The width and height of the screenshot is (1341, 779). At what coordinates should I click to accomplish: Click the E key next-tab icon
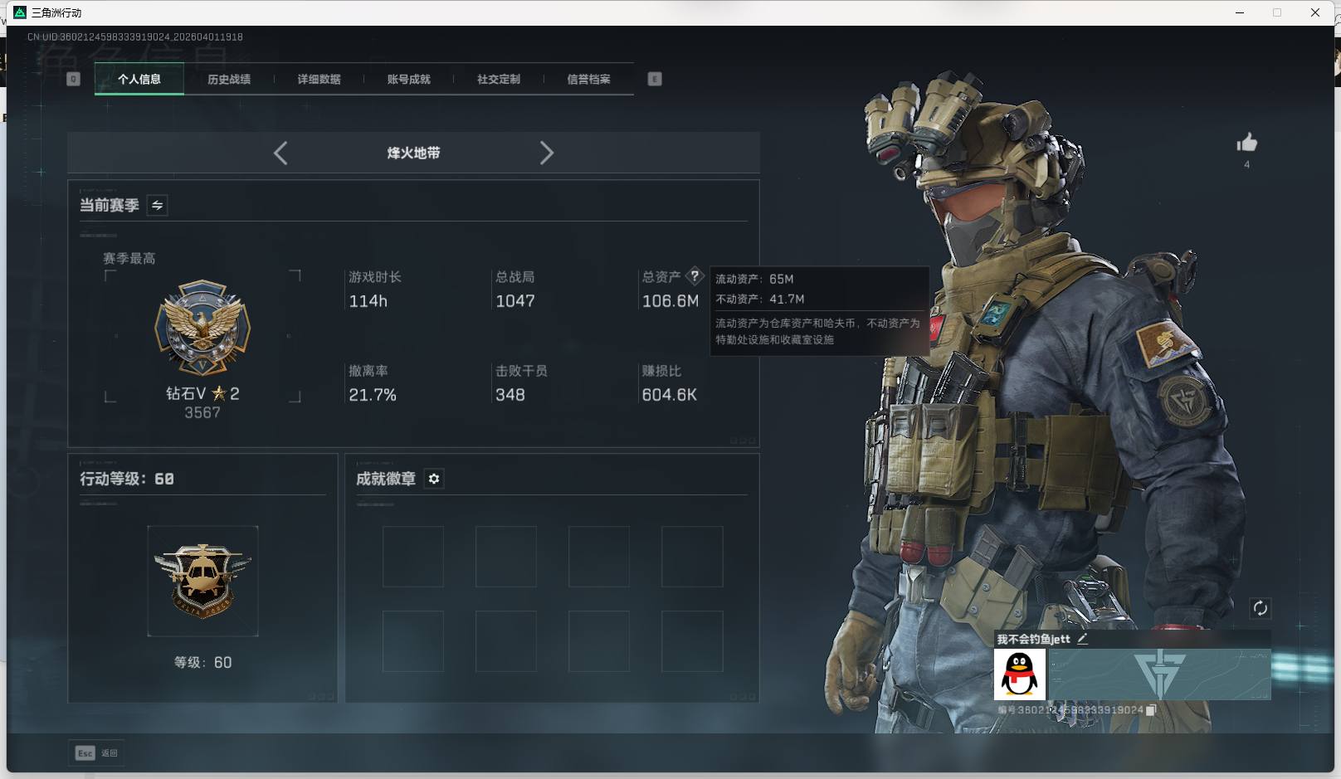click(x=655, y=79)
